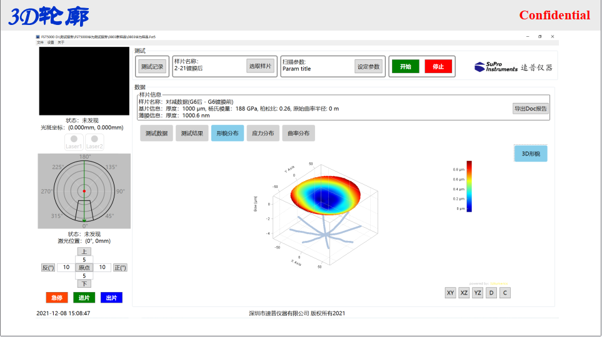Click the reverse angle input field showing 10
The height and width of the screenshot is (337, 602).
click(66, 267)
